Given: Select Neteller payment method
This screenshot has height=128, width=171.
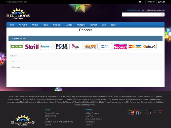Looking at the screenshot, I should pyautogui.click(x=17, y=46).
